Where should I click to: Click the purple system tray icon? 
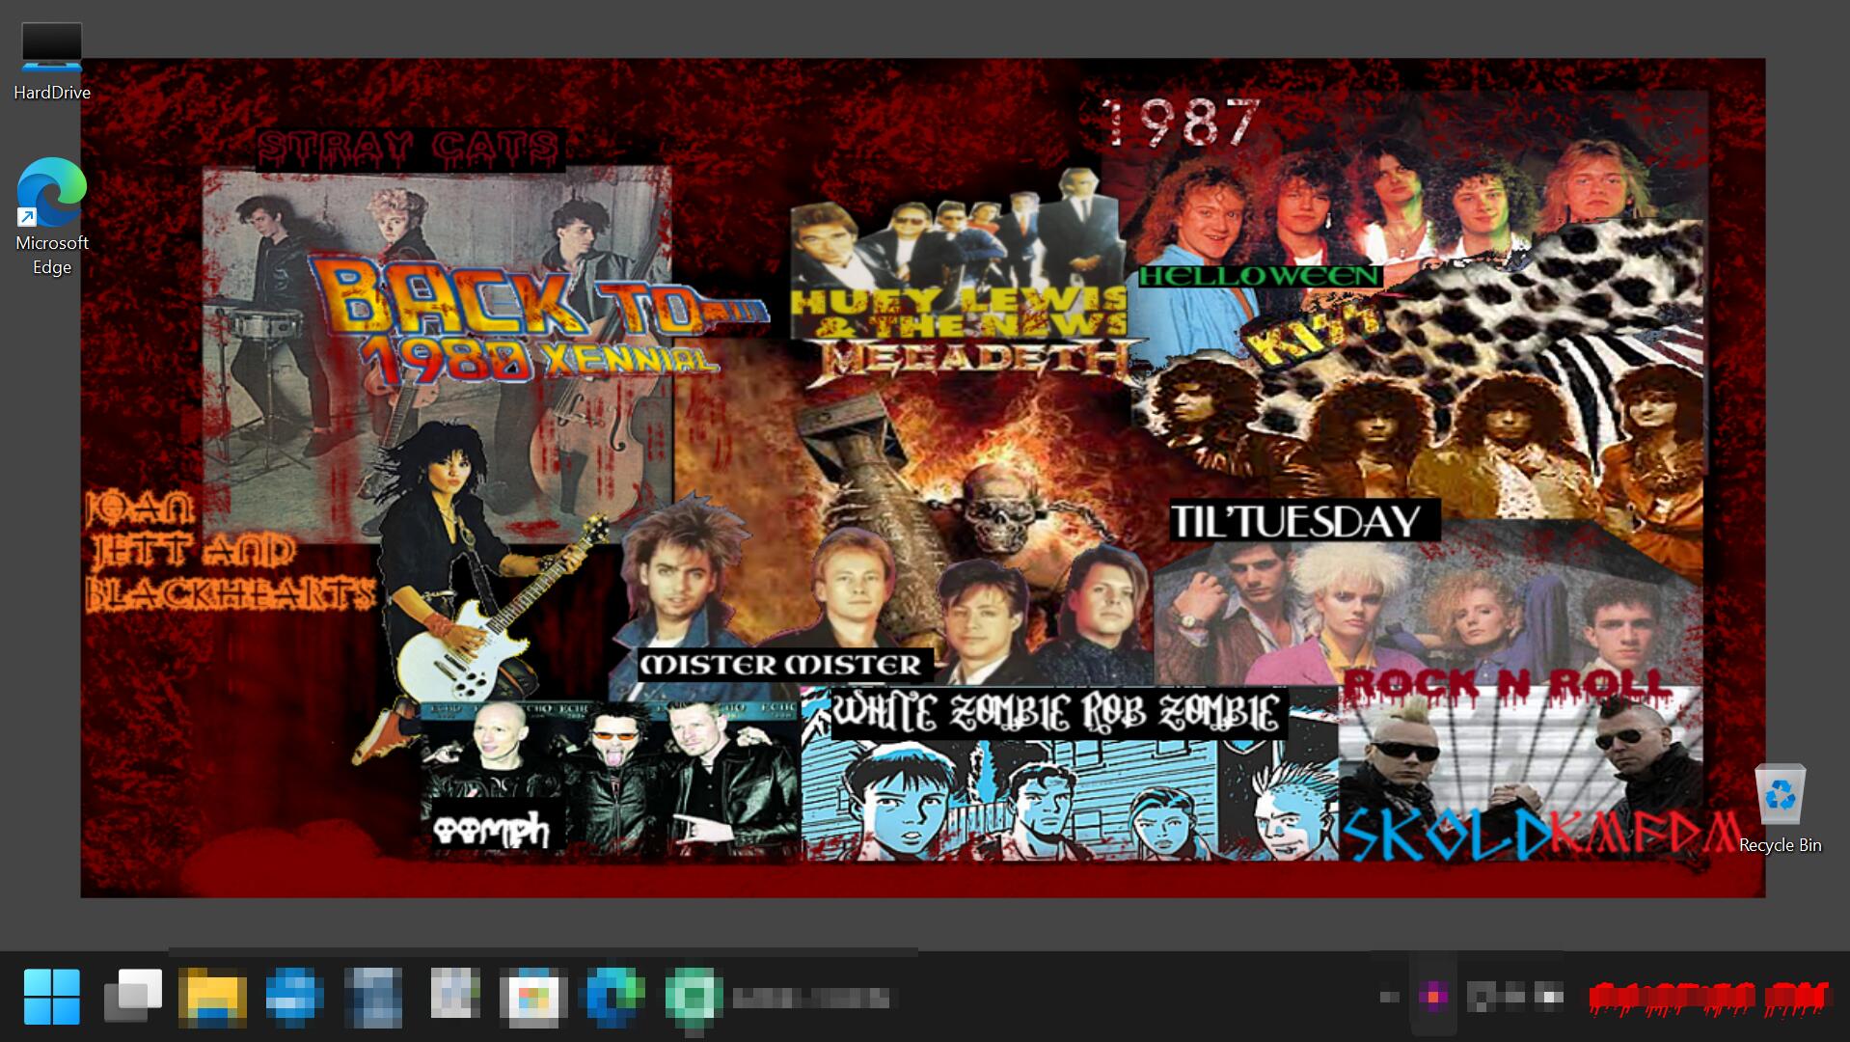click(x=1433, y=996)
